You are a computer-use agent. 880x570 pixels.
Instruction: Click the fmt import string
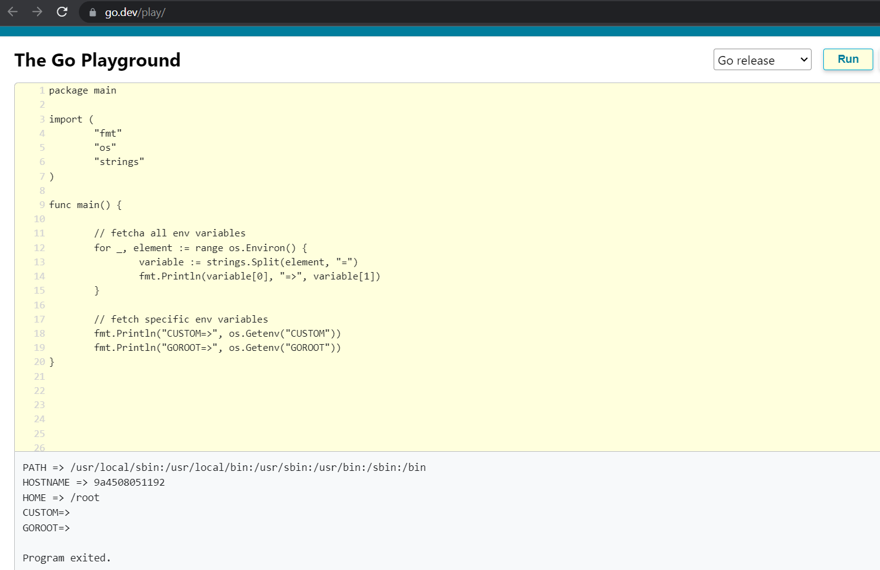108,133
